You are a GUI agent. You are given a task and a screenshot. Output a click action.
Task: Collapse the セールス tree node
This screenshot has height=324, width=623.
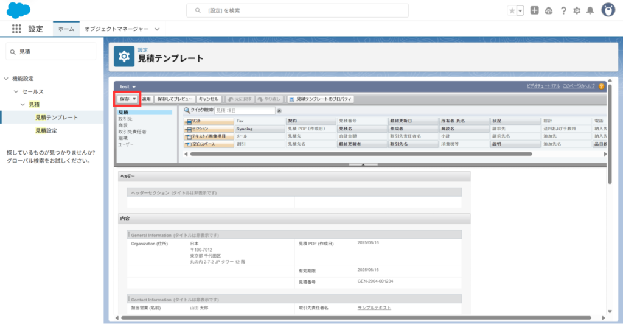coord(16,91)
